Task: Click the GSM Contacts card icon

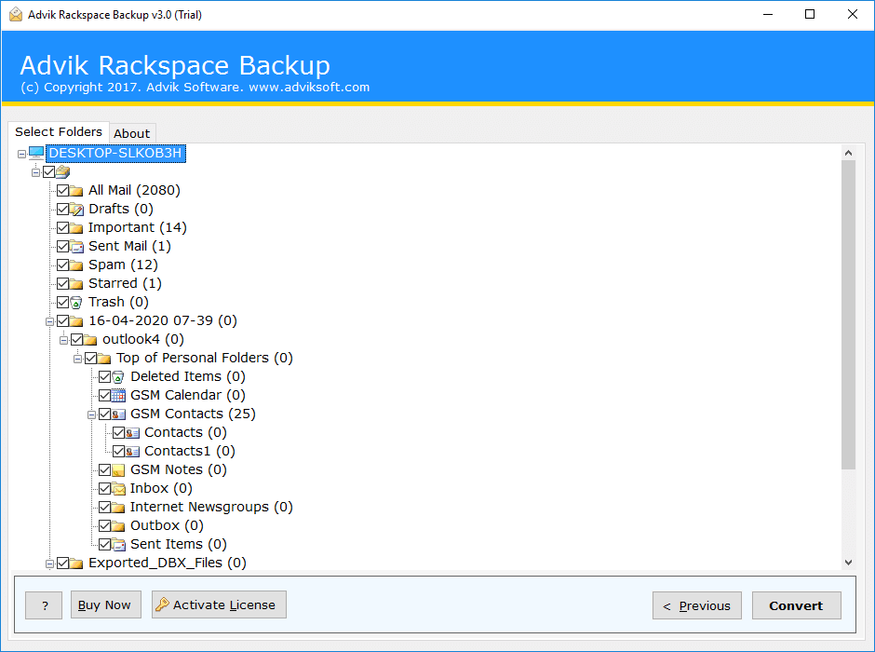Action: pos(118,414)
